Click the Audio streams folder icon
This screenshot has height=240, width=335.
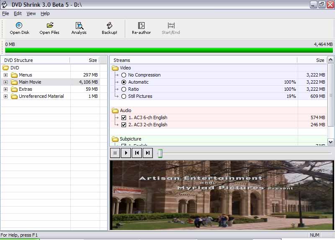pyautogui.click(x=115, y=110)
